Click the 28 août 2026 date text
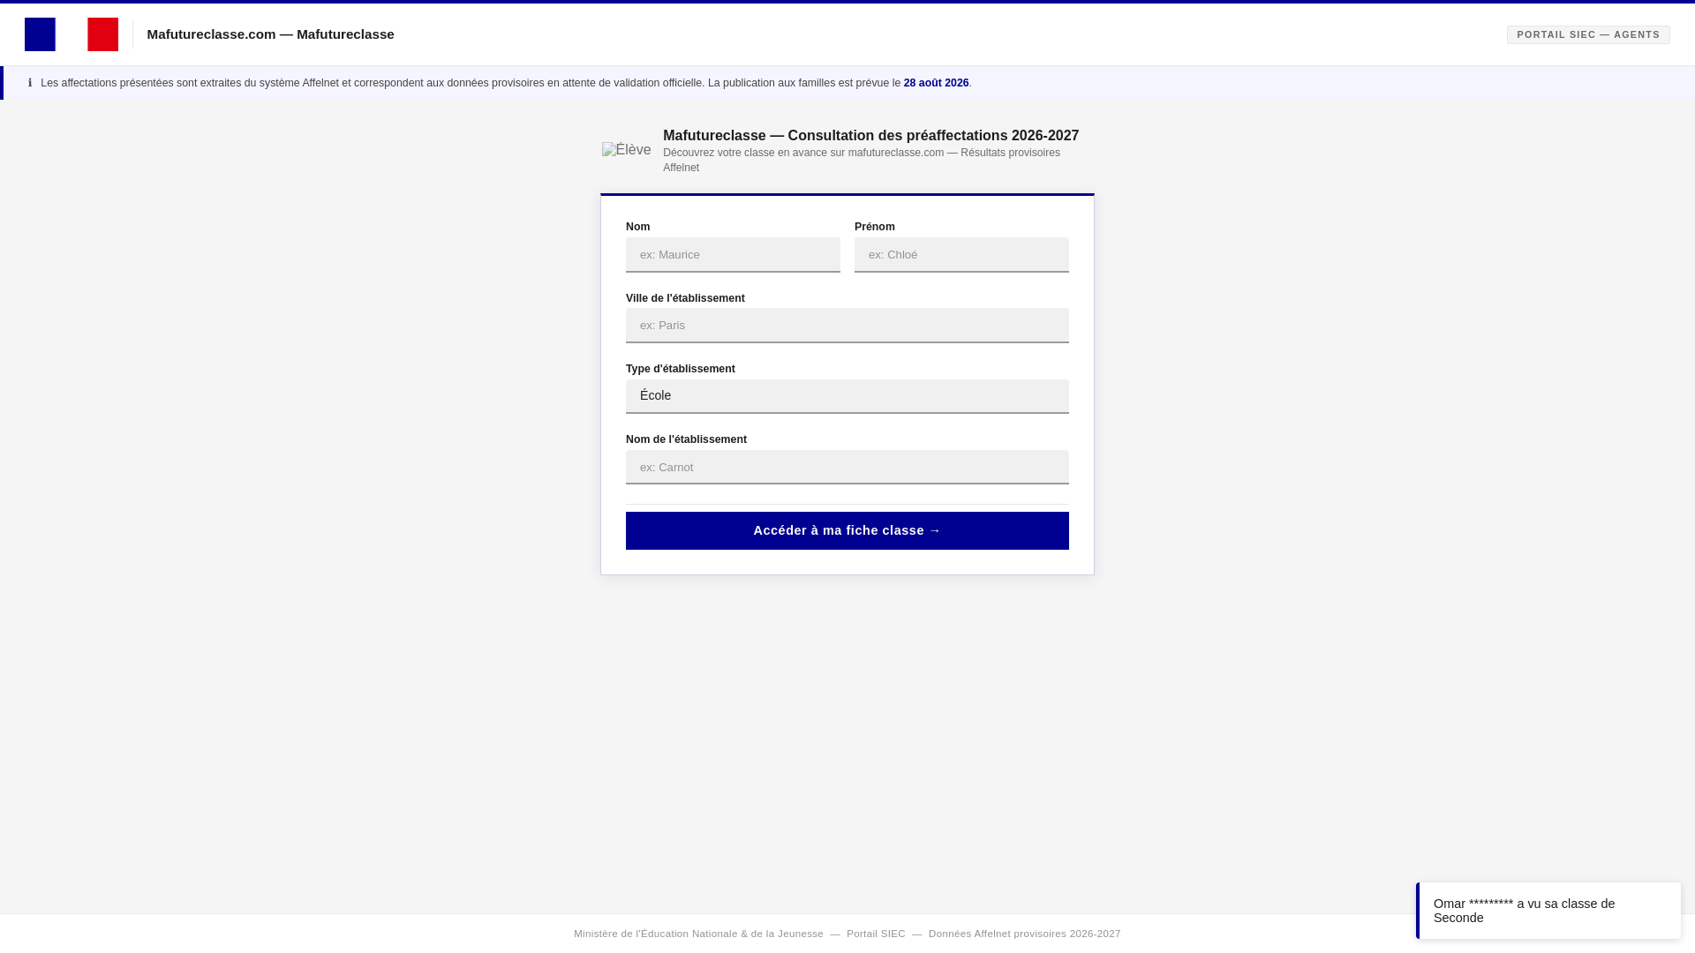 [x=936, y=83]
